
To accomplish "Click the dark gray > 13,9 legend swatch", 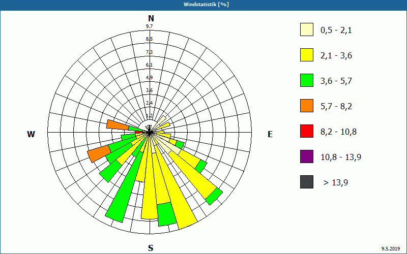I will click(x=307, y=182).
